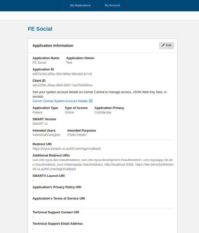Viewport: 199px width, 233px height.
Task: Click the Confidential application privacy value
Action: 103,112
